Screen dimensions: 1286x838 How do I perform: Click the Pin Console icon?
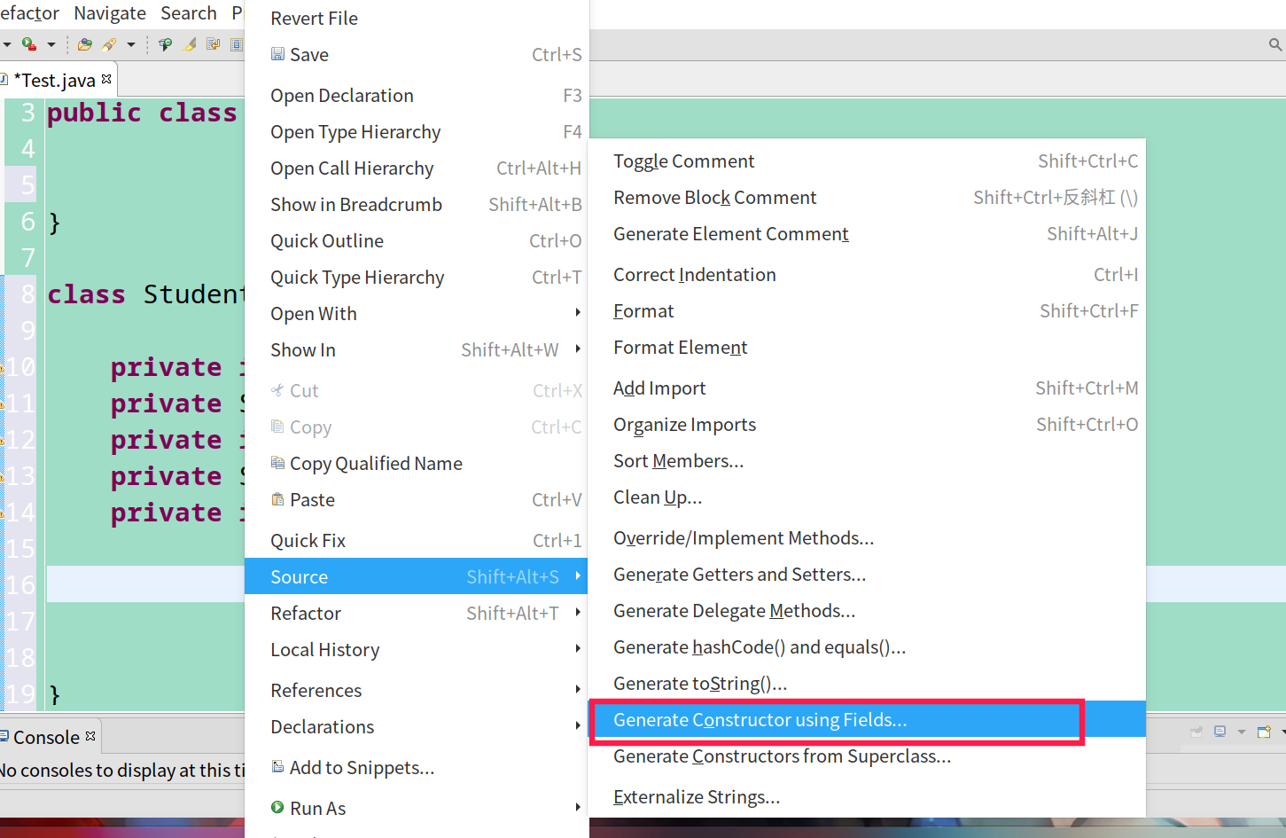[x=1196, y=732]
